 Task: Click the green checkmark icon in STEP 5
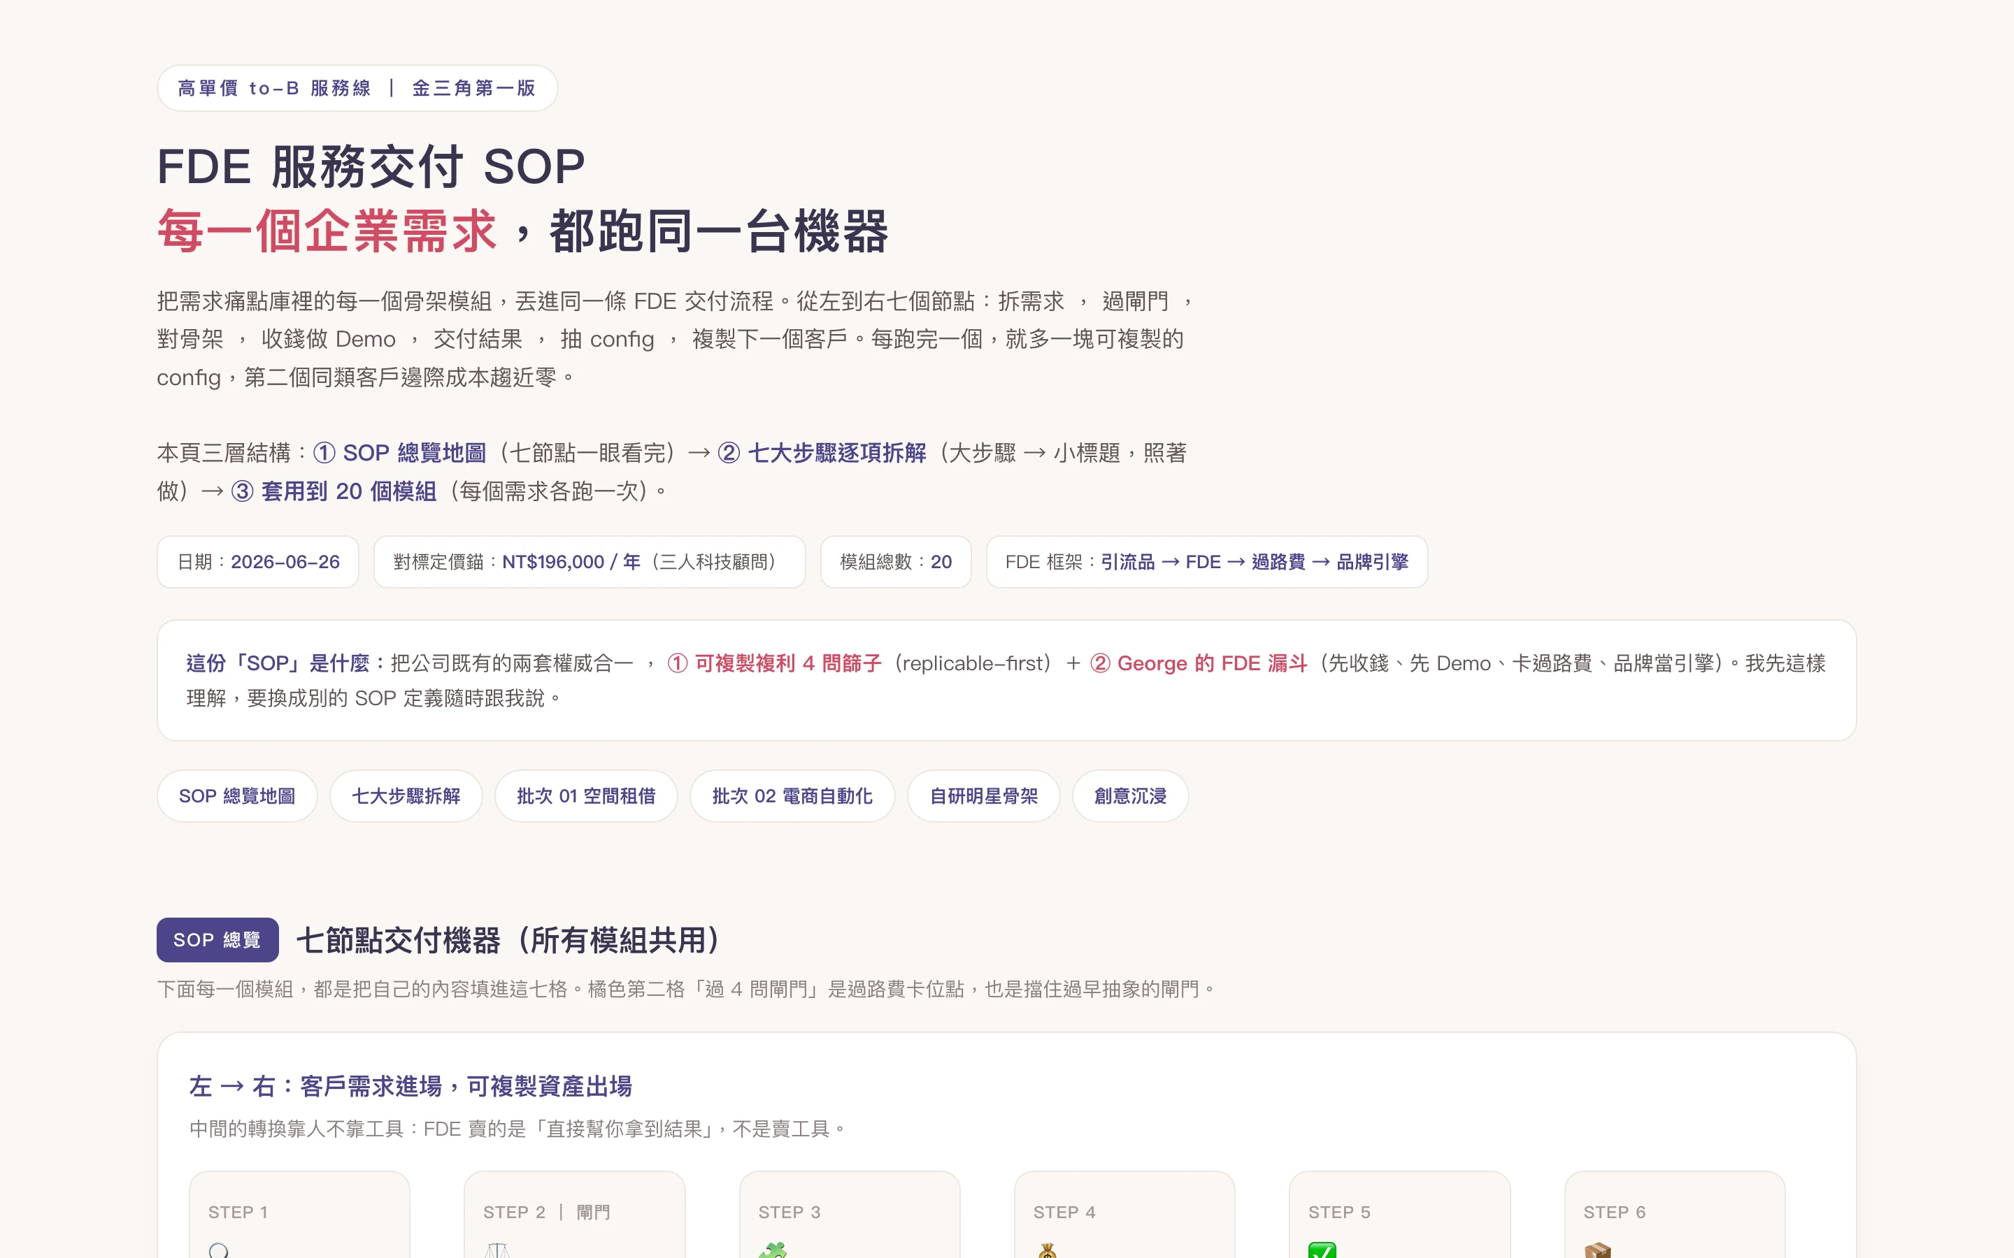pyautogui.click(x=1322, y=1250)
